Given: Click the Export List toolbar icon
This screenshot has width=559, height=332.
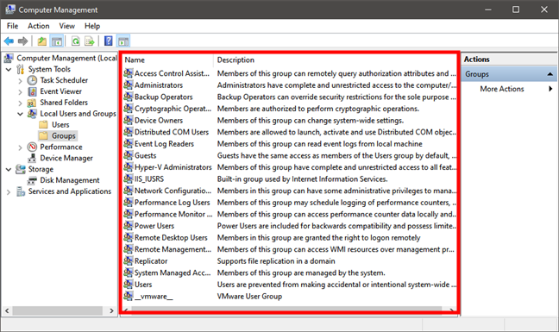Looking at the screenshot, I should point(90,41).
